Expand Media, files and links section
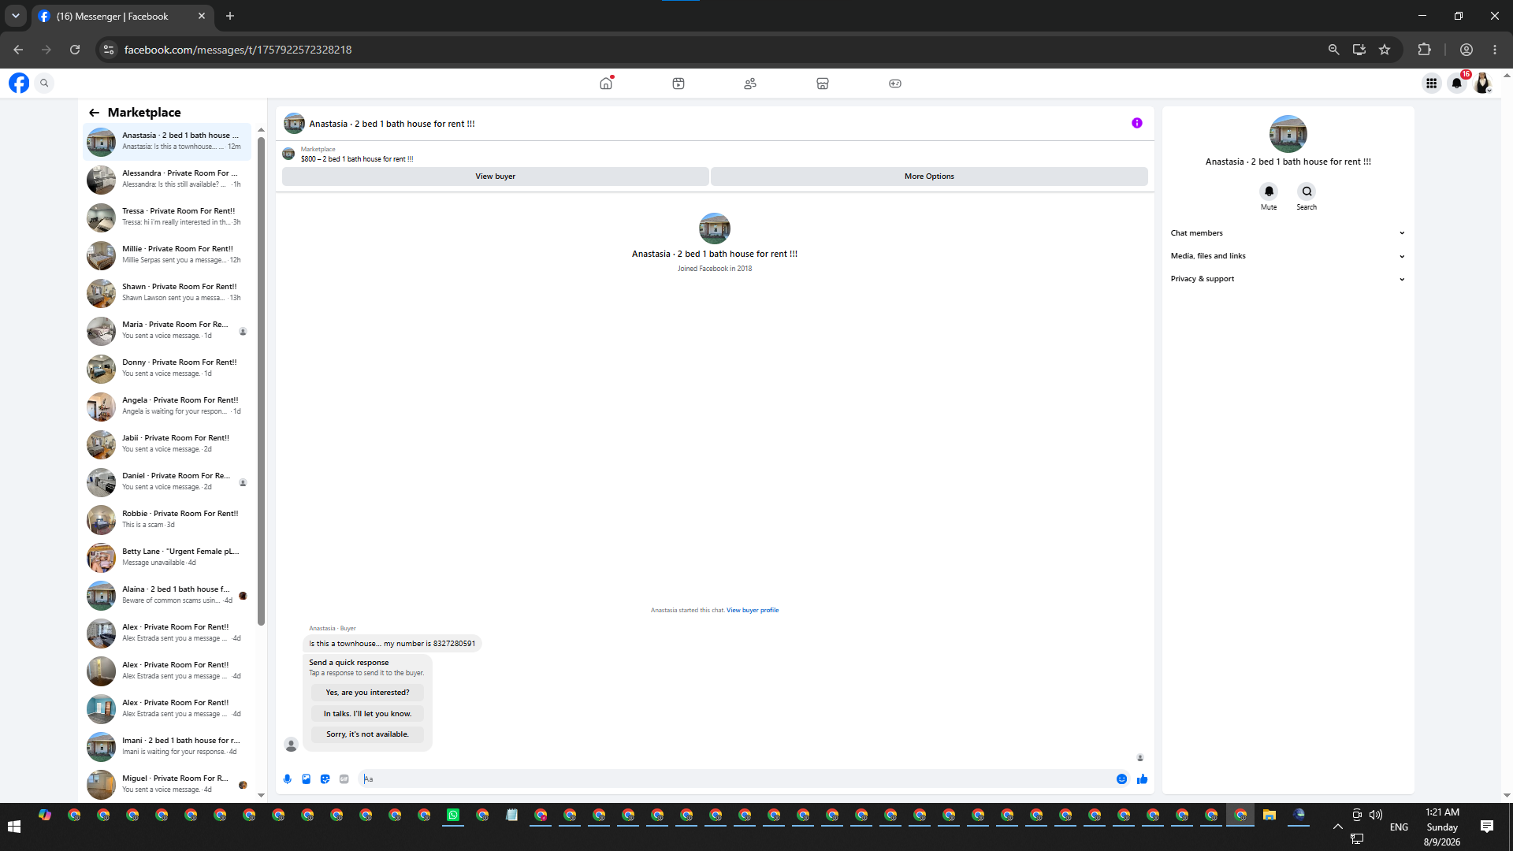This screenshot has height=851, width=1513. point(1288,256)
